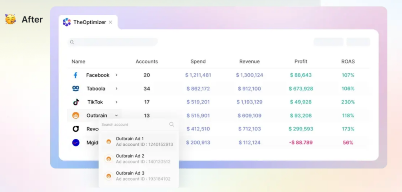The height and width of the screenshot is (192, 402).
Task: Sort by the Accounts column header
Action: pos(147,62)
